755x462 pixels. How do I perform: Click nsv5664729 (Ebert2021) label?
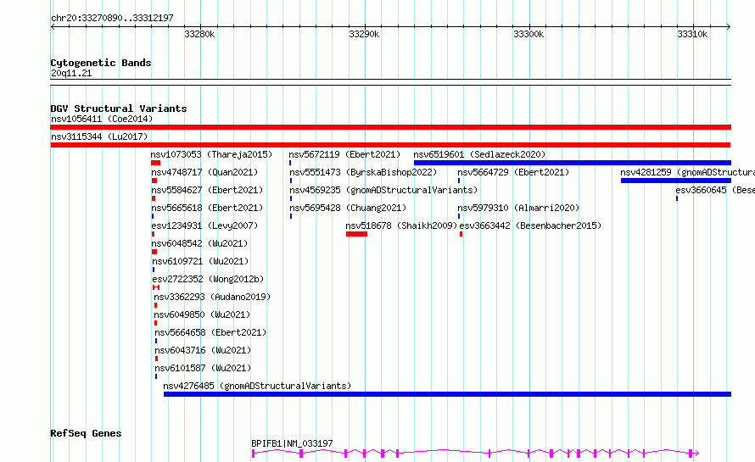pos(513,172)
